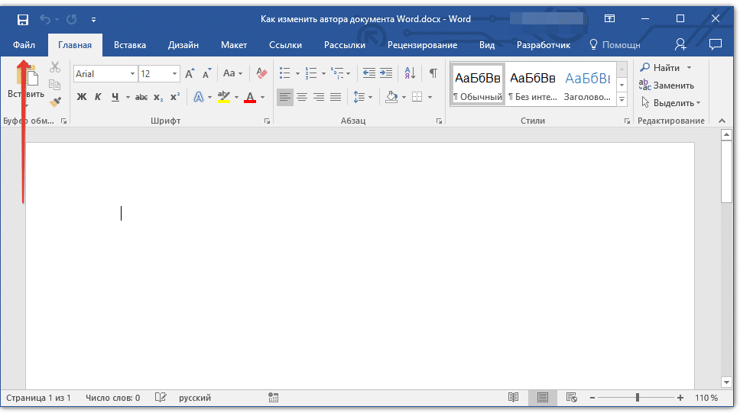Click the Sort А-Я icon
Viewport: 740px width, 413px height.
point(410,73)
